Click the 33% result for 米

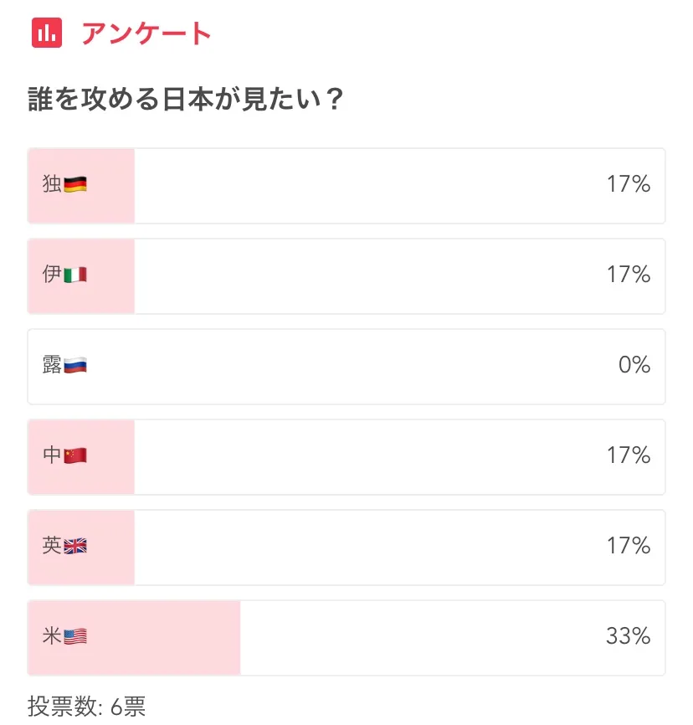[x=628, y=637]
